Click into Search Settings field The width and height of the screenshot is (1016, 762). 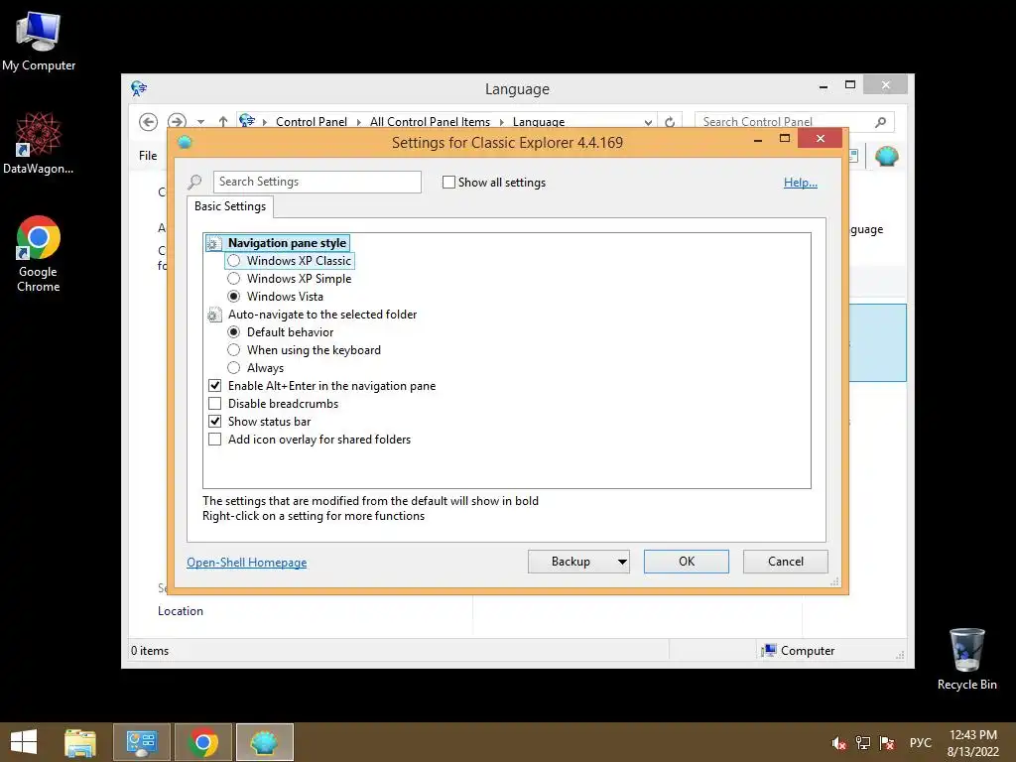coord(317,183)
